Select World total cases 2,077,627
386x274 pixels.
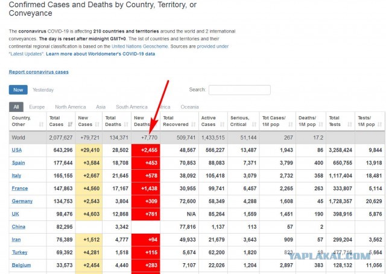click(x=61, y=138)
